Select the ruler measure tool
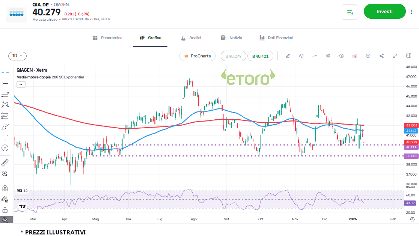The width and height of the screenshot is (419, 236). [5, 163]
